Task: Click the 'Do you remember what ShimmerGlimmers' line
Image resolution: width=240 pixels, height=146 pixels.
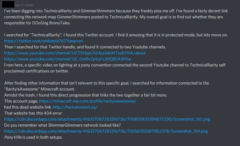Action: point(62,125)
